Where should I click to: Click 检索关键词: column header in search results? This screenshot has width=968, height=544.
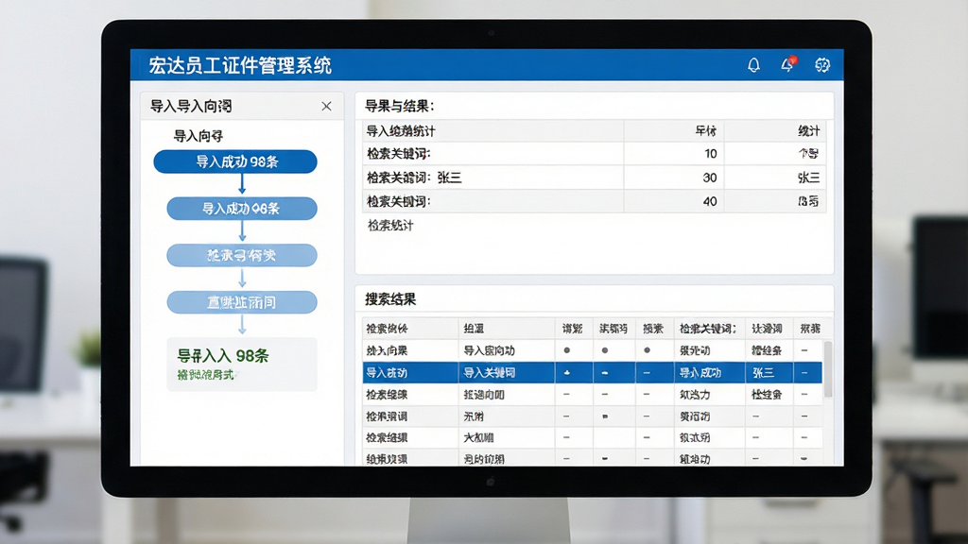point(707,329)
